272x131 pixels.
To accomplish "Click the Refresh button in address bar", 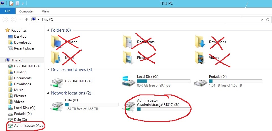I will click(268, 20).
